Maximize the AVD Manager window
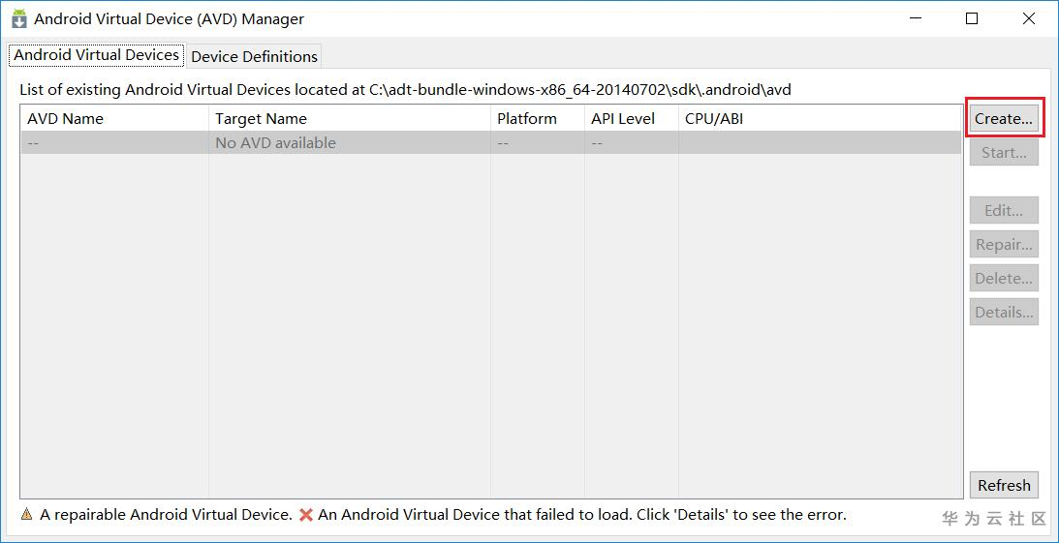The image size is (1059, 543). 972,18
